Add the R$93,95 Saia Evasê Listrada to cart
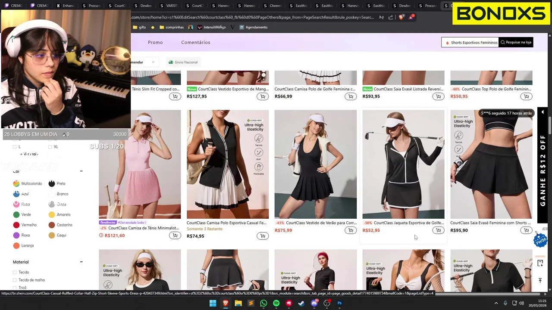Image resolution: width=552 pixels, height=310 pixels. 439,96
